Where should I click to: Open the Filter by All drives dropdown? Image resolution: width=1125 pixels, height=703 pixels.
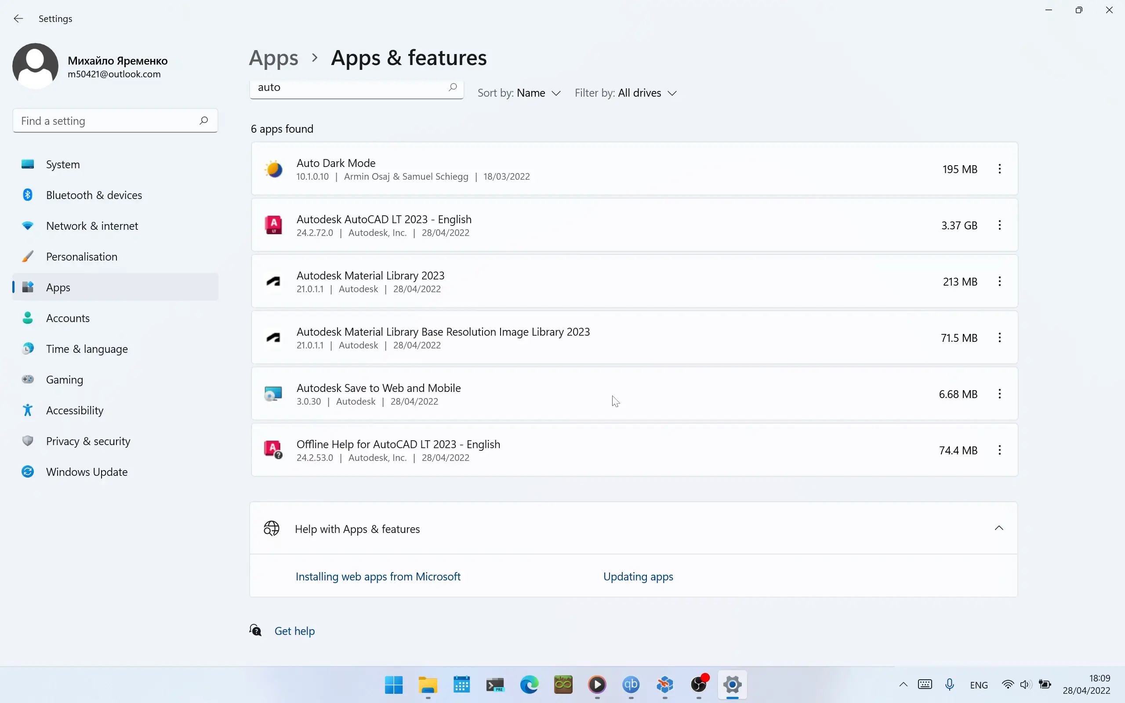625,93
